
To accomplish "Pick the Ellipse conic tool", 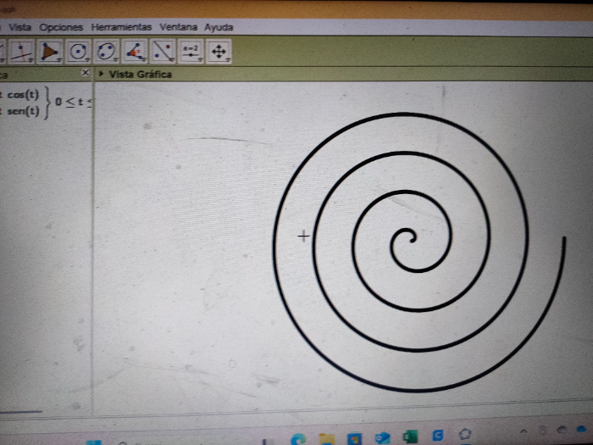I will click(107, 52).
